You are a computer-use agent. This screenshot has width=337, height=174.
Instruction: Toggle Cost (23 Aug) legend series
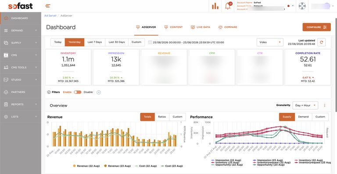172,166
